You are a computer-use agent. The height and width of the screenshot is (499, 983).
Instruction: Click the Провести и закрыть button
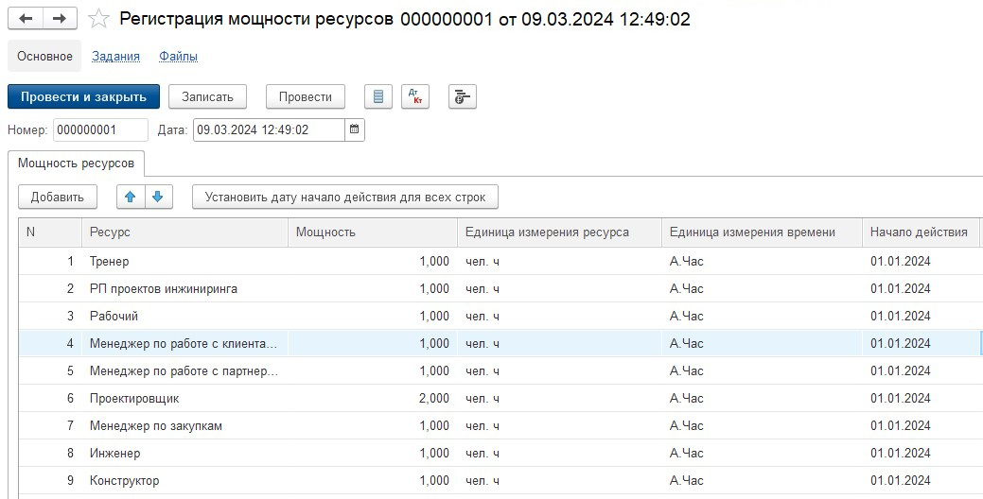(x=83, y=96)
